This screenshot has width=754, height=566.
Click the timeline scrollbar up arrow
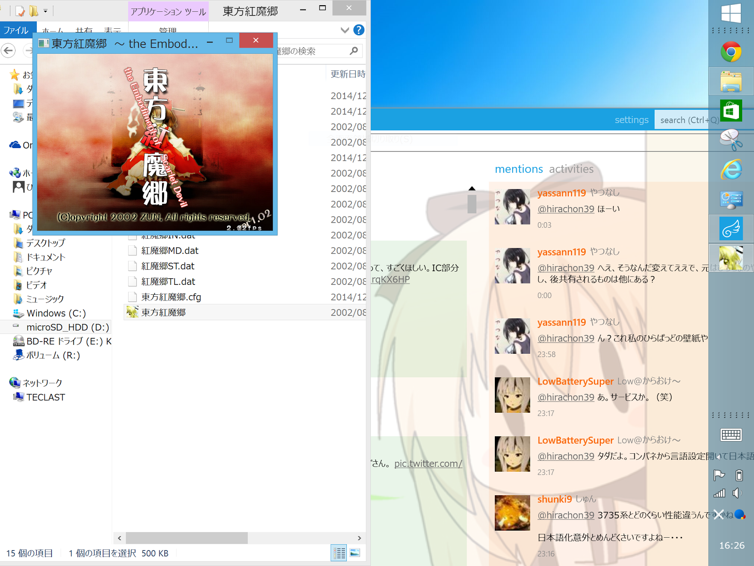472,189
